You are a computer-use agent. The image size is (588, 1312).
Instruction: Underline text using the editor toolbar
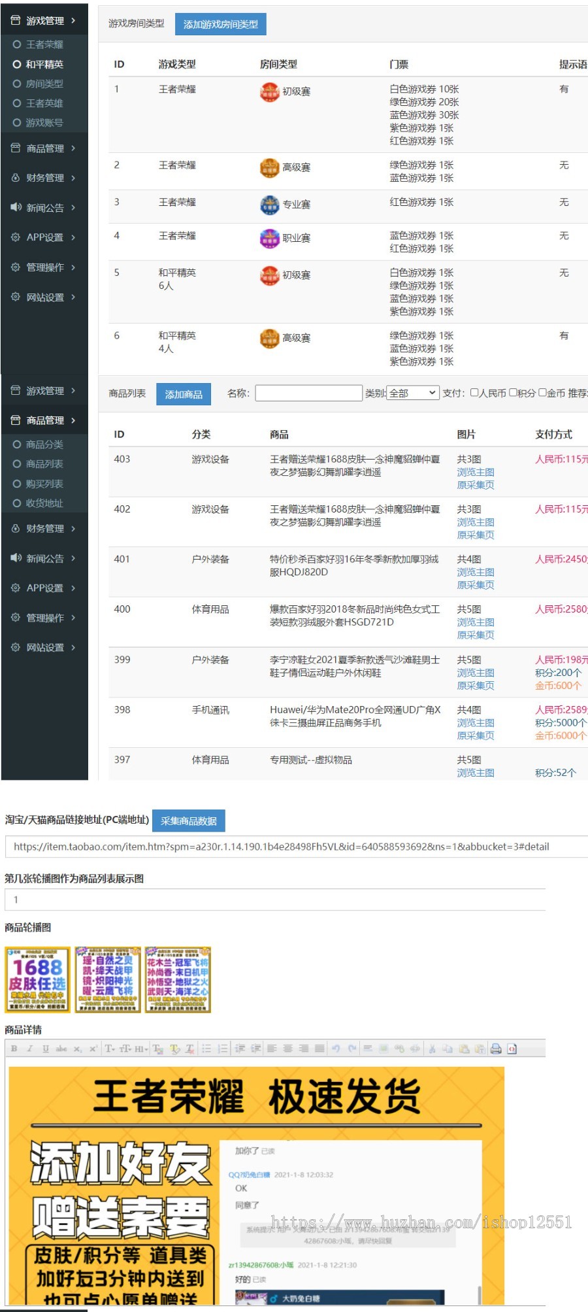[x=46, y=1049]
